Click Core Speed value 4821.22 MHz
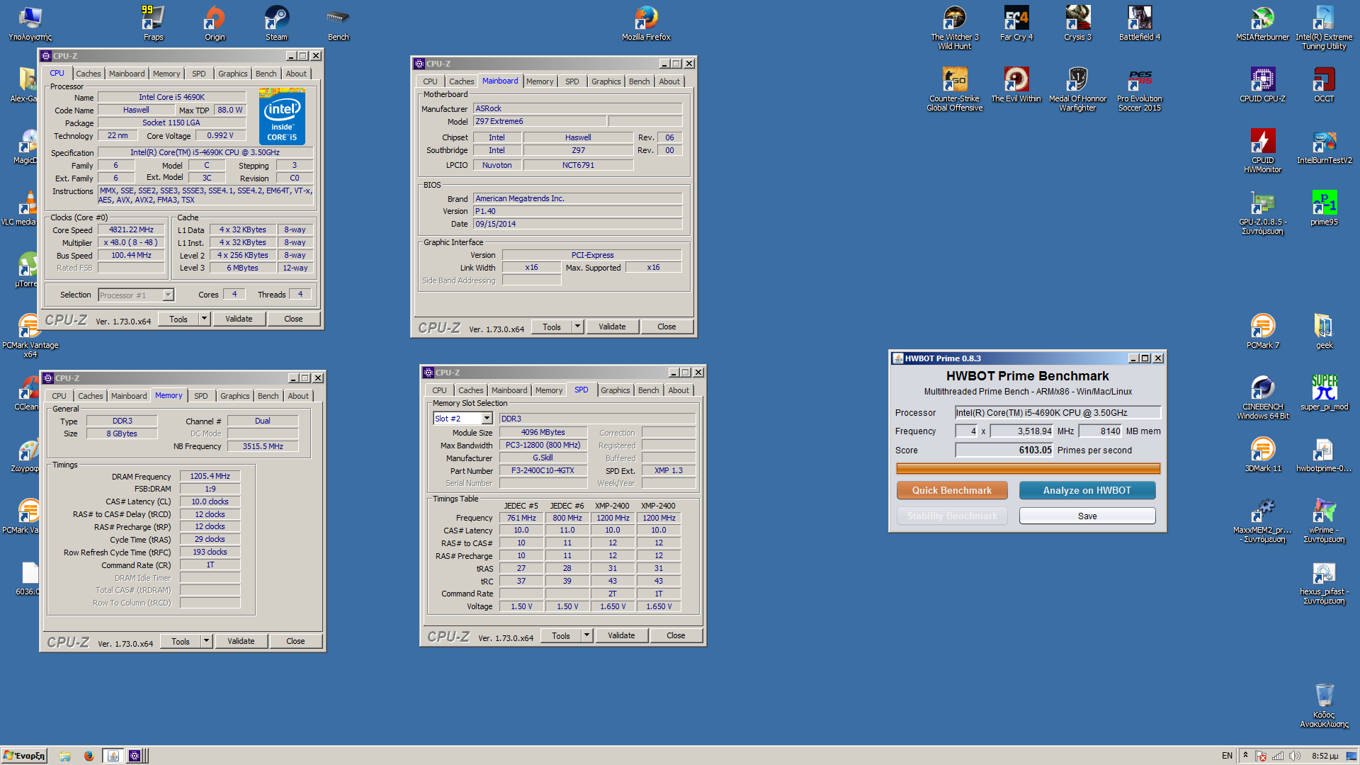 pyautogui.click(x=131, y=229)
